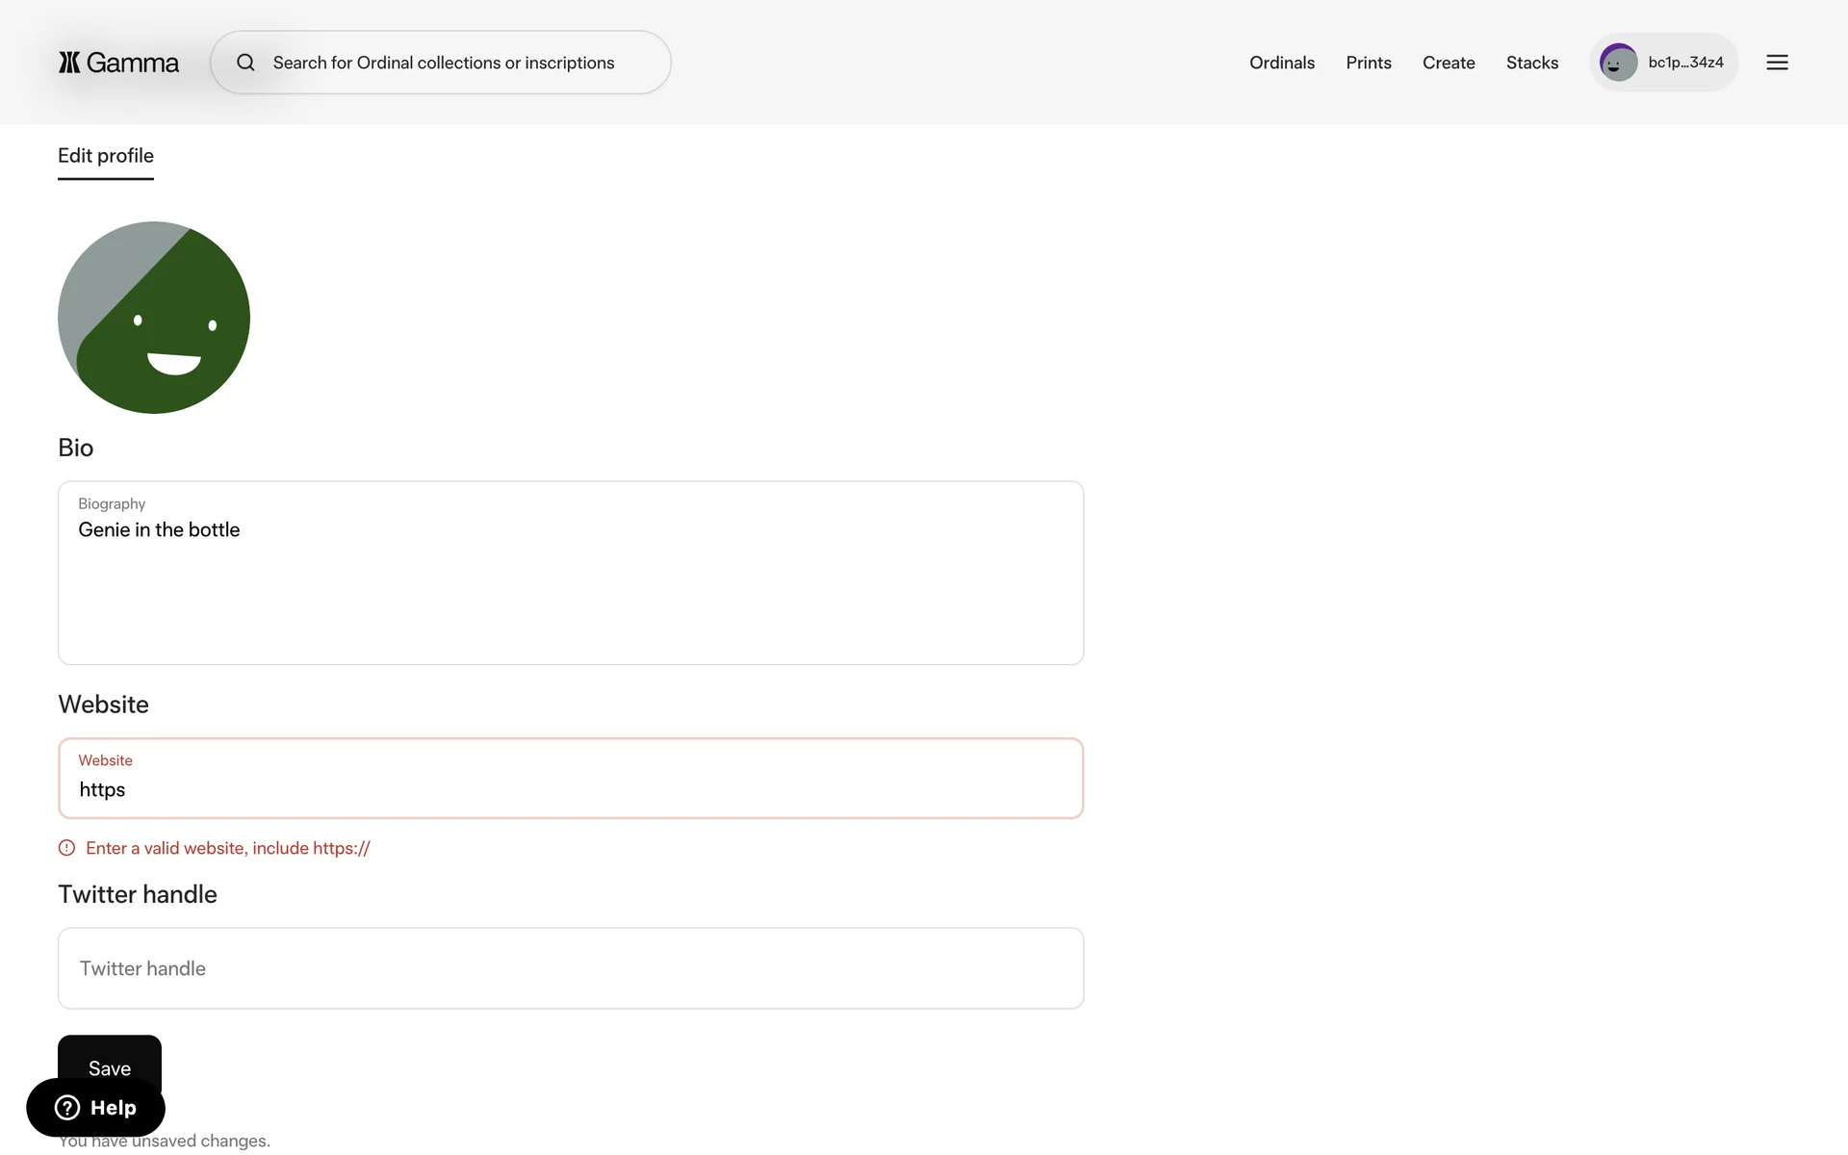1848x1155 pixels.
Task: Focus the Twitter handle input field
Action: tap(570, 968)
